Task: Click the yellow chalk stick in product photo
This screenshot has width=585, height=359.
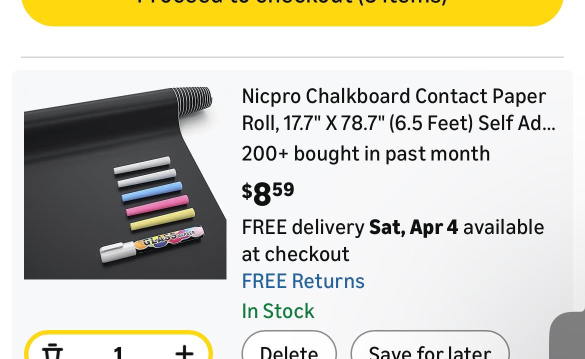Action: pyautogui.click(x=162, y=219)
